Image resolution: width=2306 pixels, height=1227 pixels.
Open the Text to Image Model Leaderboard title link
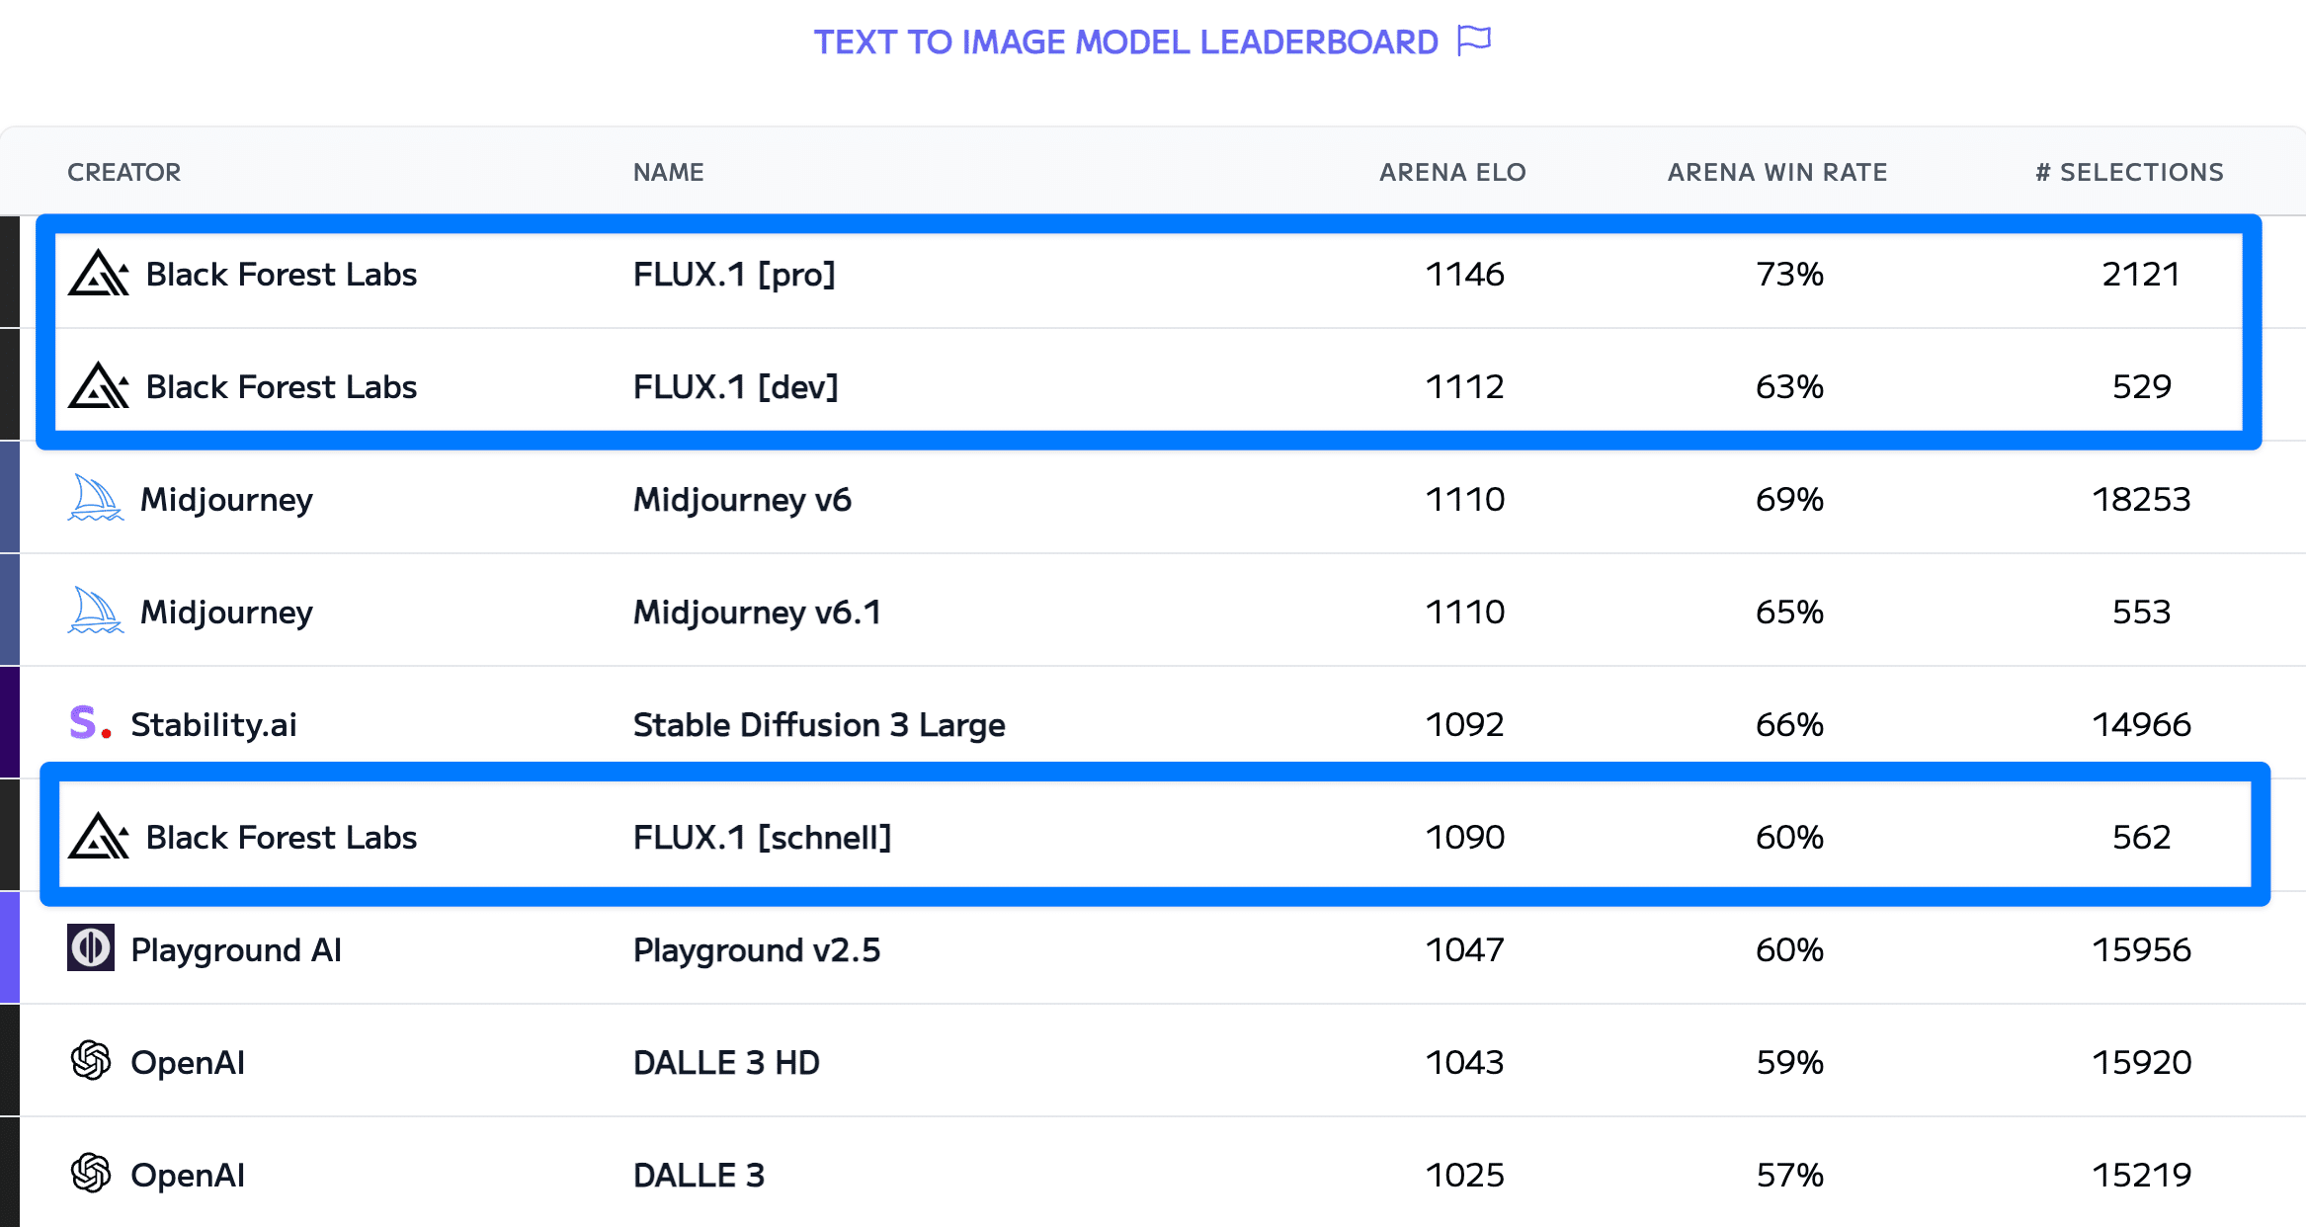(x=1125, y=42)
